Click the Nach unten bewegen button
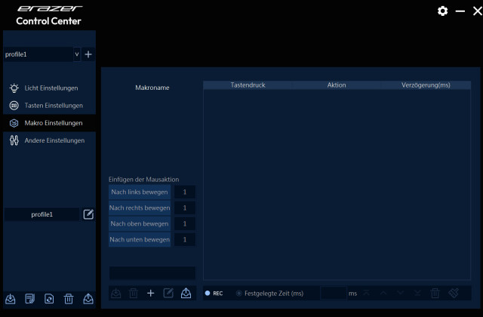Viewport: 483px width, 317px height. click(x=140, y=239)
